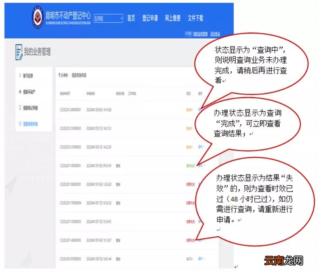Click application number CD20220124000001
This screenshot has width=318, height=272.
tap(71, 110)
